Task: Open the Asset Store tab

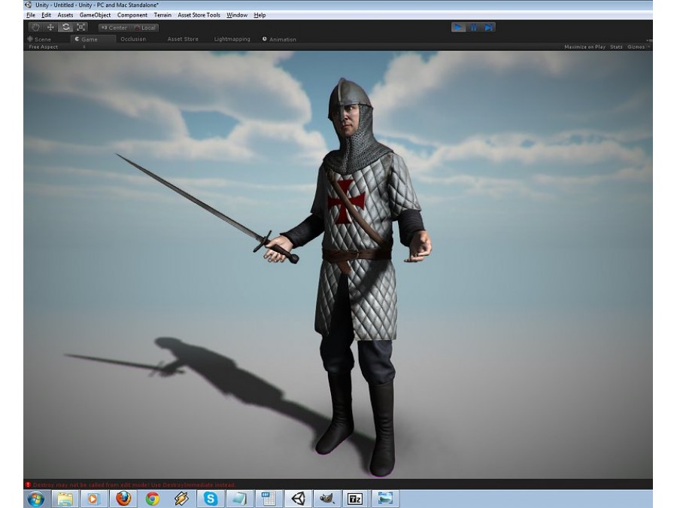Action: coord(183,39)
